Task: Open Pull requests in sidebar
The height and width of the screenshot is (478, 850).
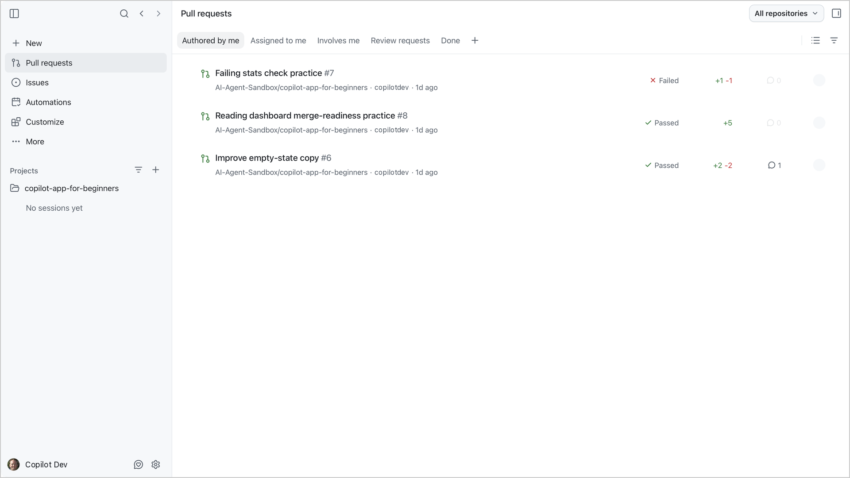Action: (86, 63)
